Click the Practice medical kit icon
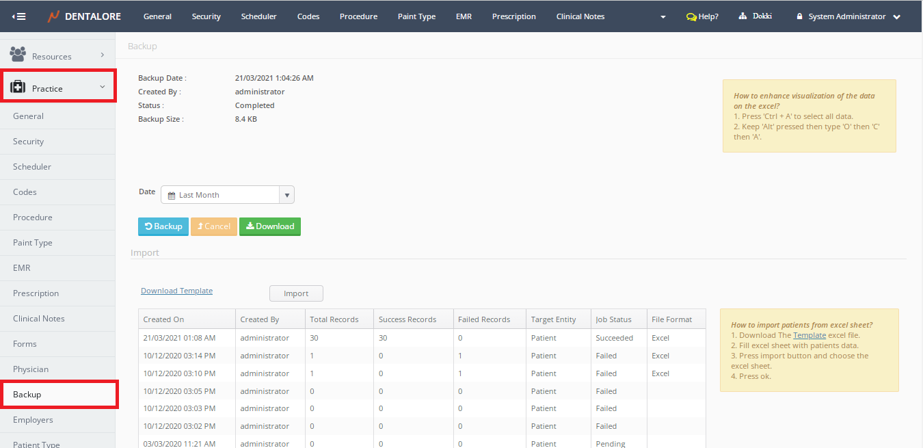The height and width of the screenshot is (448, 923). pos(18,88)
